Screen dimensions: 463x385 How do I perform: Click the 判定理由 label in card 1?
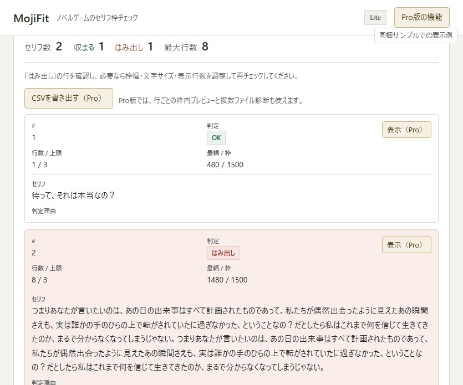[44, 211]
